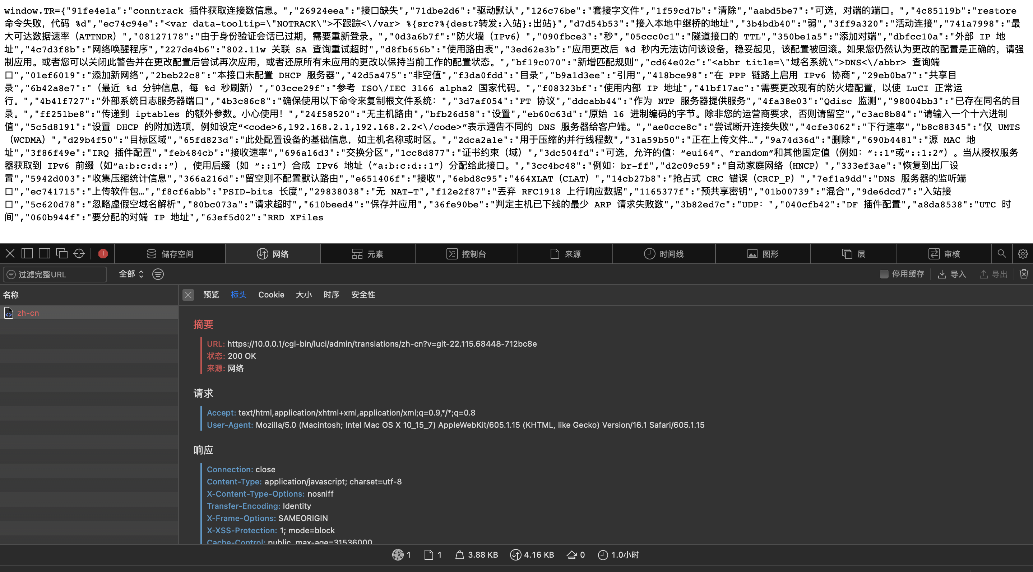View the 安全性 (Security) details tab
Image resolution: width=1033 pixels, height=572 pixels.
point(362,294)
